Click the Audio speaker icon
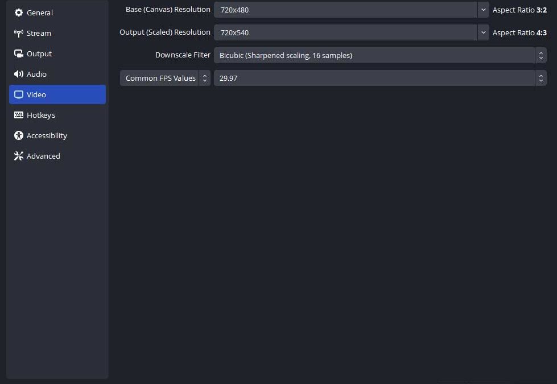 point(18,74)
